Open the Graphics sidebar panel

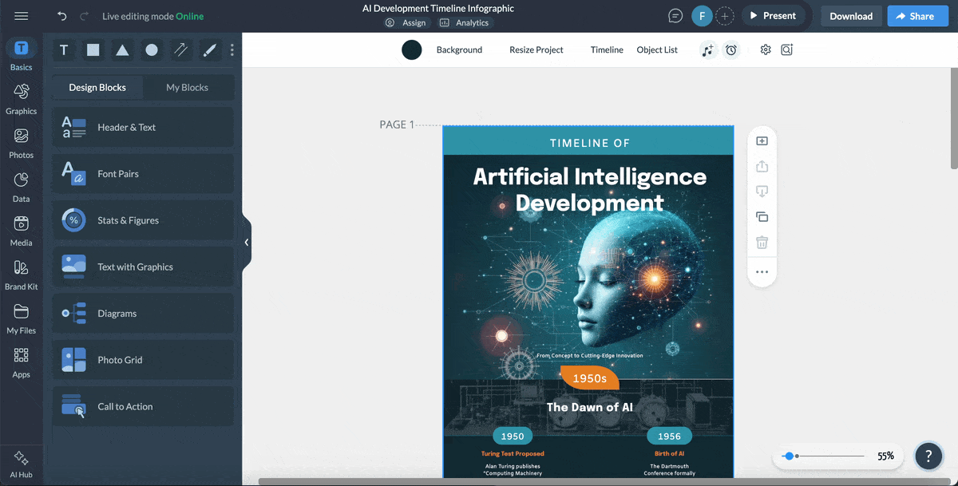[x=22, y=97]
